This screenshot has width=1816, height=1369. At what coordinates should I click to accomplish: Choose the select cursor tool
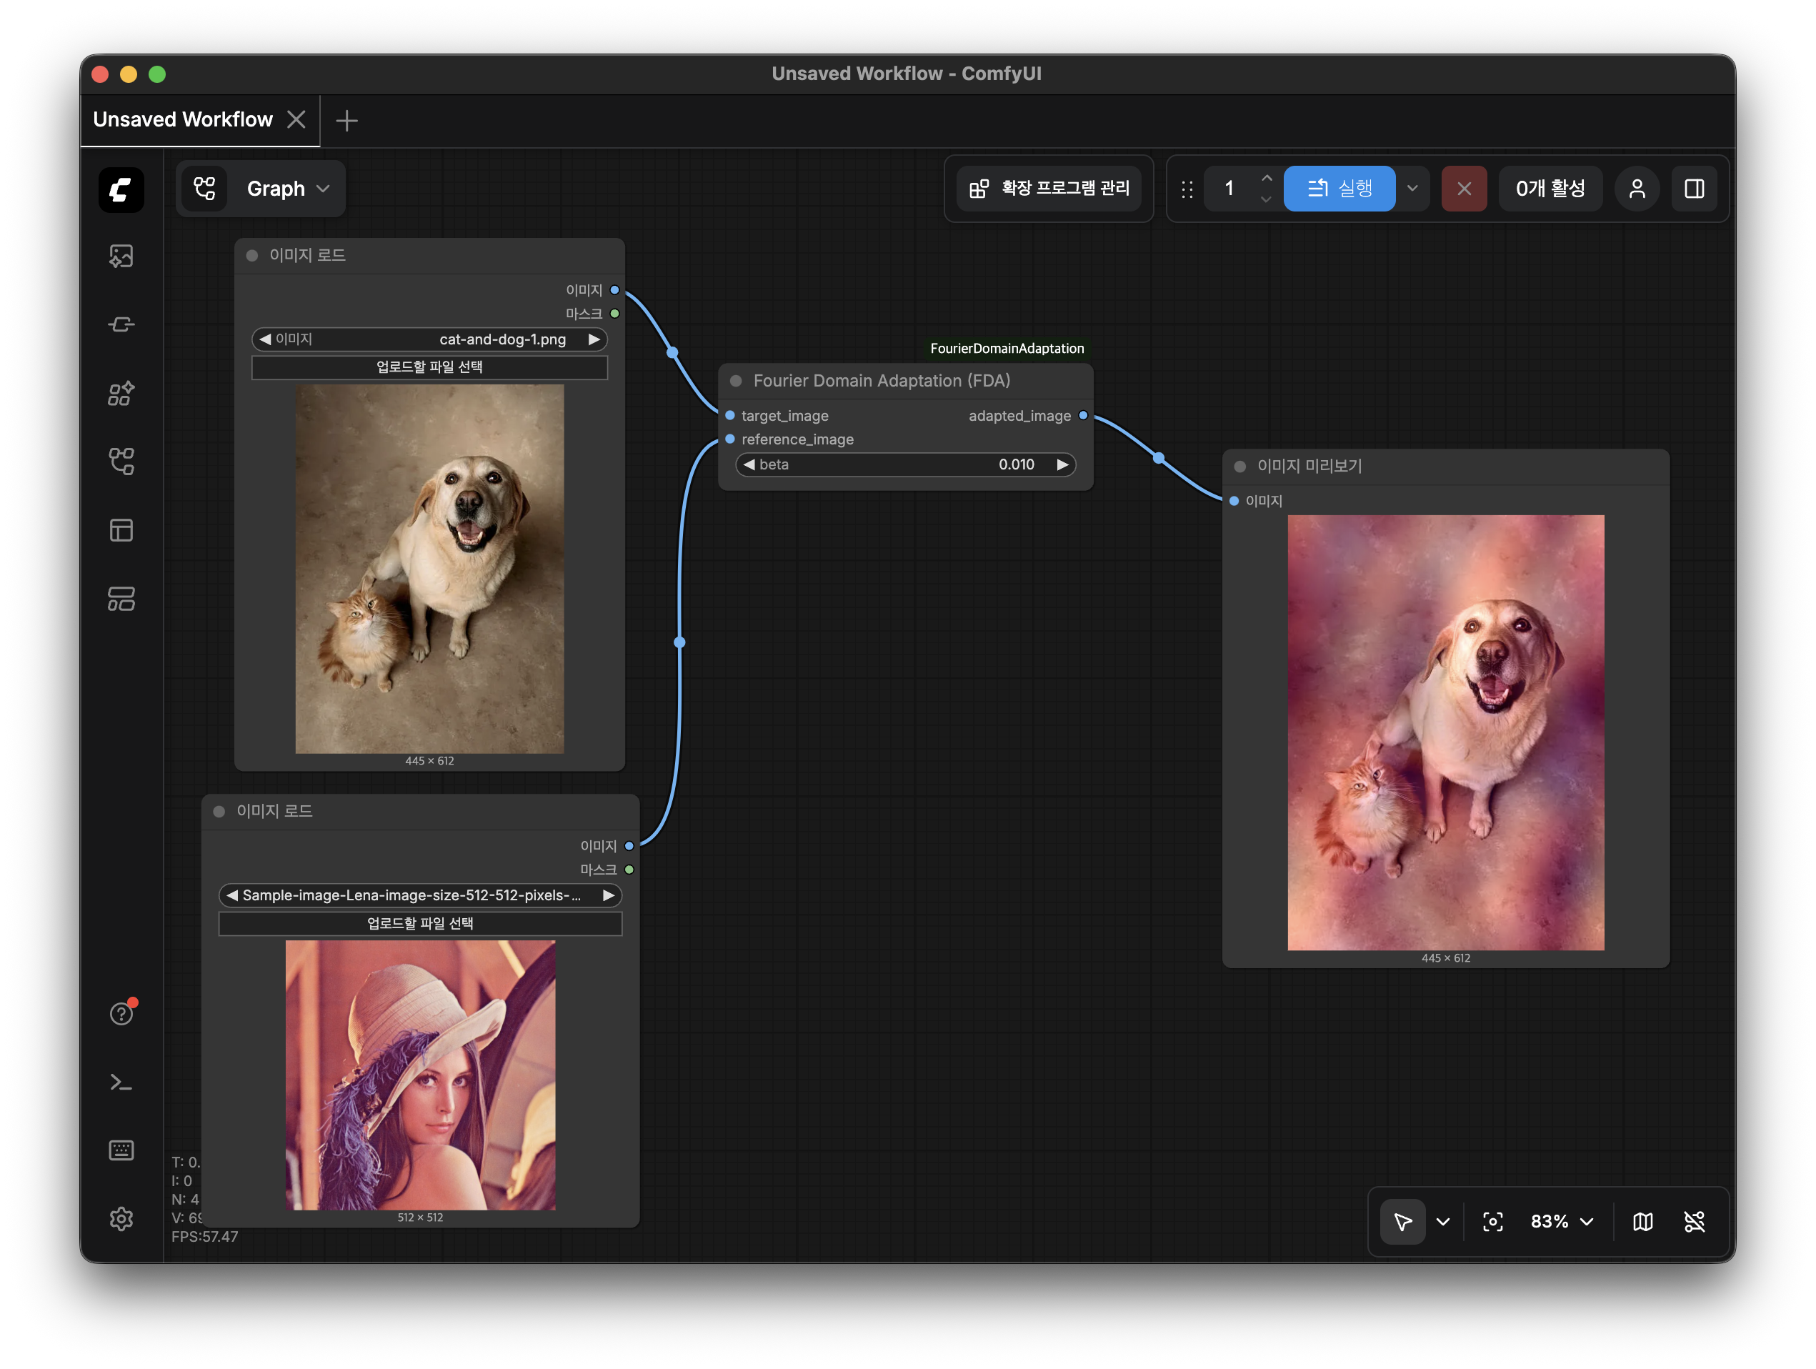tap(1403, 1222)
